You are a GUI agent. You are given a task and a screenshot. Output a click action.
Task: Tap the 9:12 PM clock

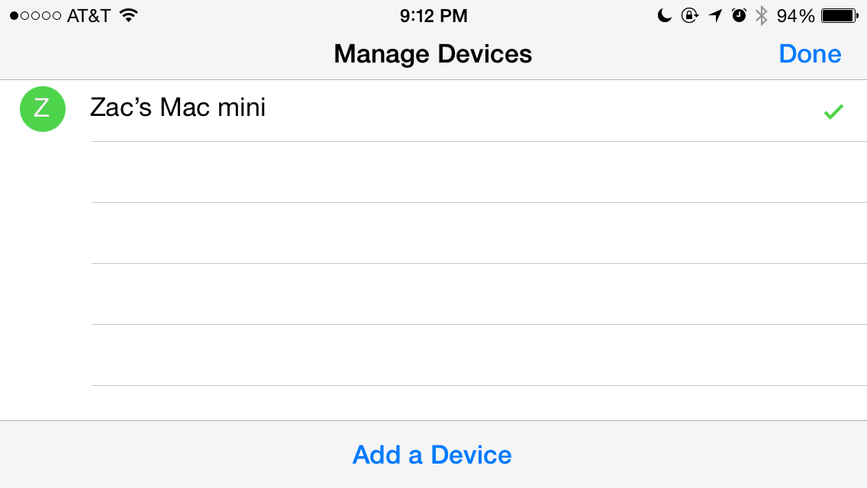pos(433,15)
